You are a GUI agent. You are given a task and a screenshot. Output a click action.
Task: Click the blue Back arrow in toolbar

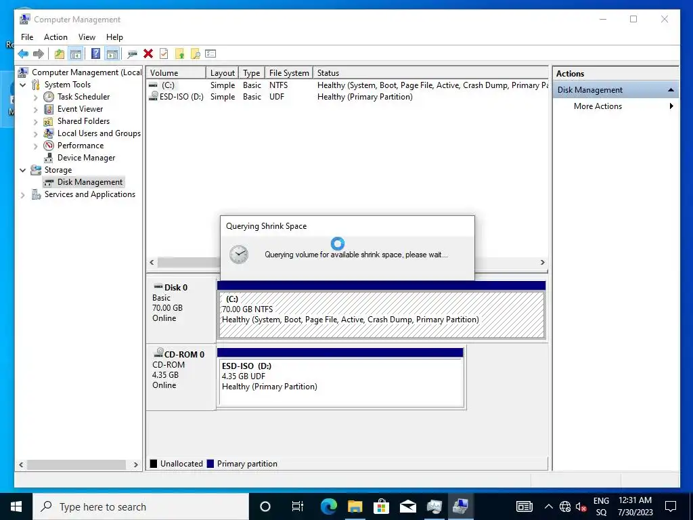tap(23, 54)
